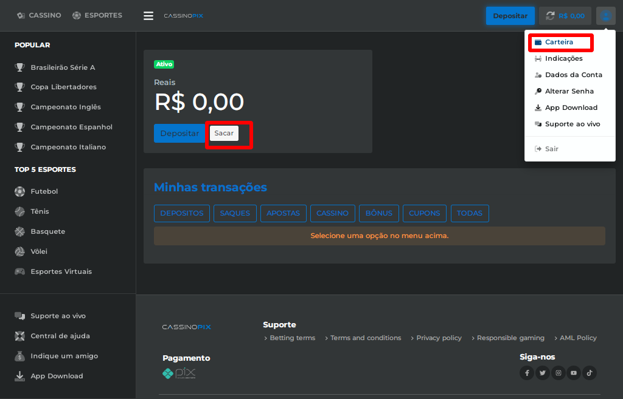Select Sair to log out
Viewport: 623px width, 399px height.
click(x=551, y=149)
